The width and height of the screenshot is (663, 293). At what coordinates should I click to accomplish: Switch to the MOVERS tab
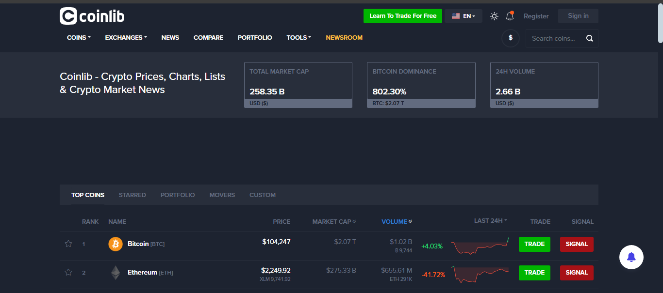pyautogui.click(x=222, y=195)
